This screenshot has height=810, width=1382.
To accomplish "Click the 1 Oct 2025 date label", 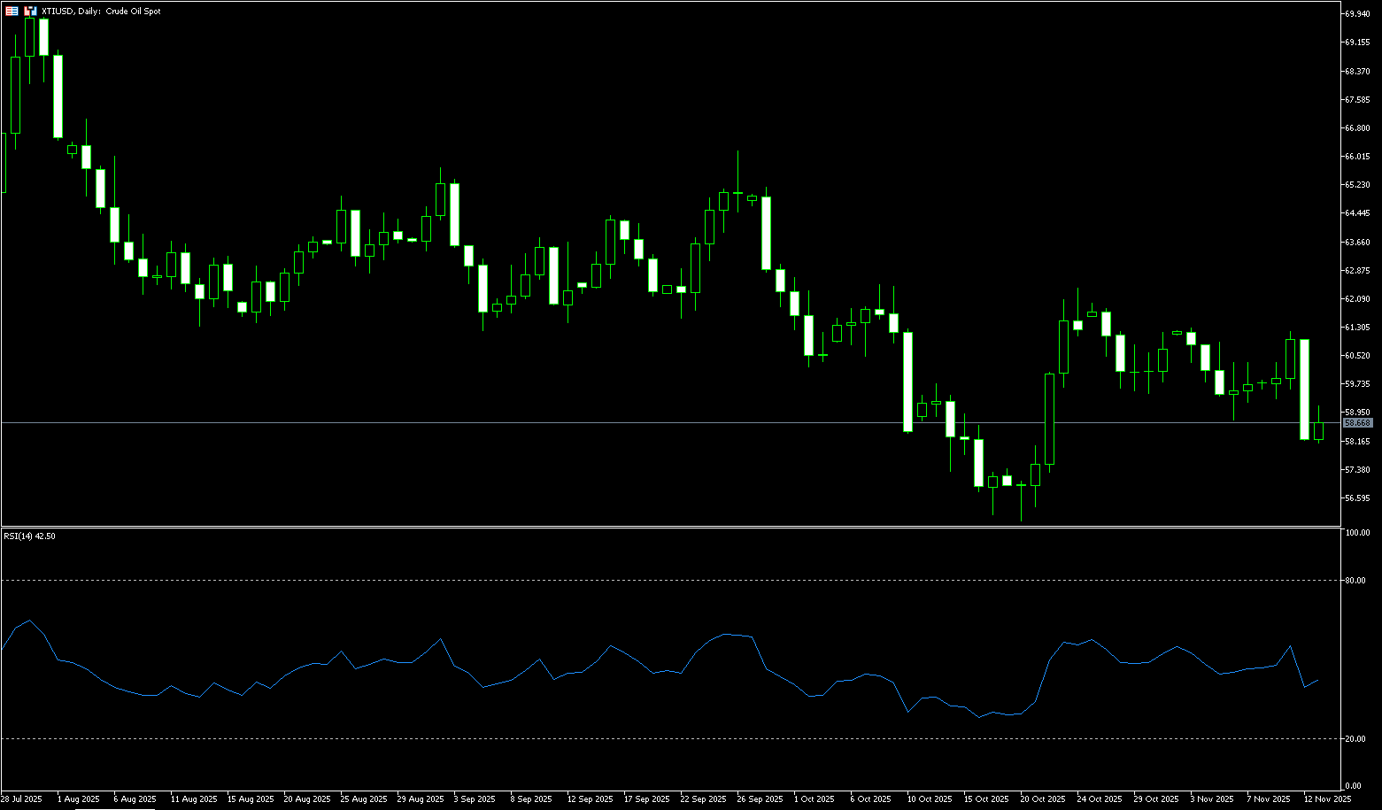I will pos(815,798).
